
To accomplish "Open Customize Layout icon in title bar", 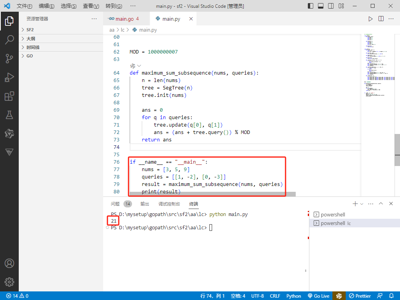I will point(341,6).
